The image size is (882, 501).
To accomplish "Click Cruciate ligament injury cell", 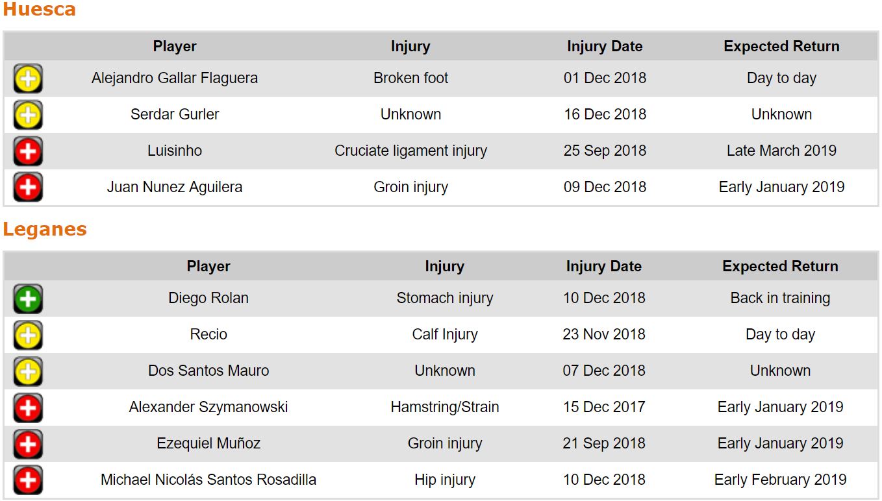I will (410, 151).
